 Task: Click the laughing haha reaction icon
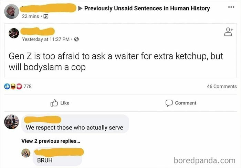(13, 86)
